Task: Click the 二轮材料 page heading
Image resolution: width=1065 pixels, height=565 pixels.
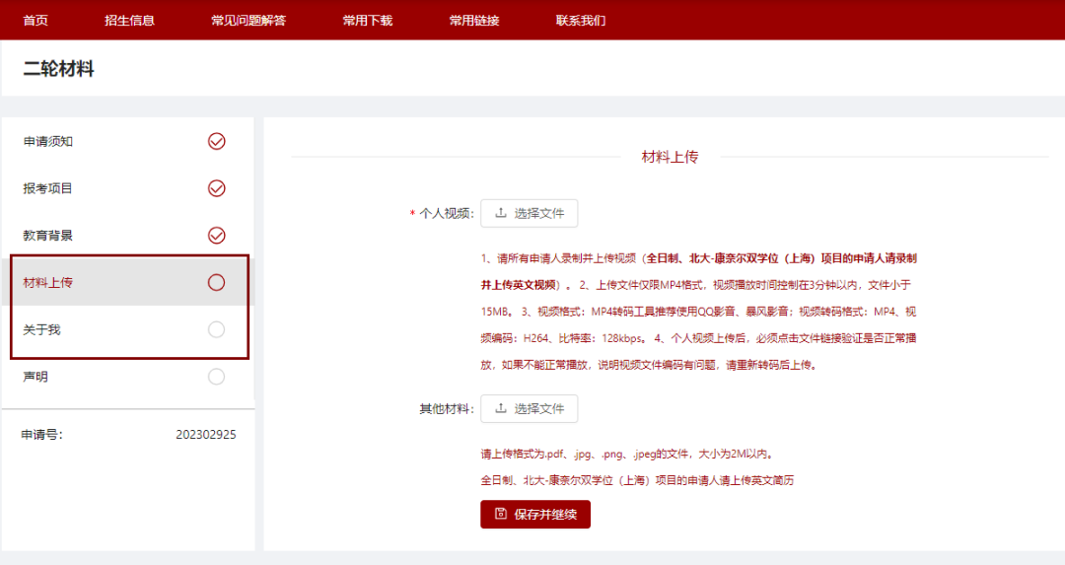Action: 59,69
